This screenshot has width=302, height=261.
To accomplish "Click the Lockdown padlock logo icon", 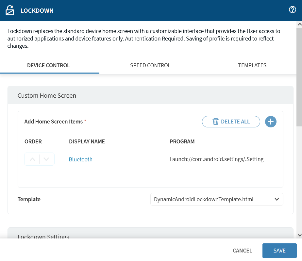I will pos(10,10).
